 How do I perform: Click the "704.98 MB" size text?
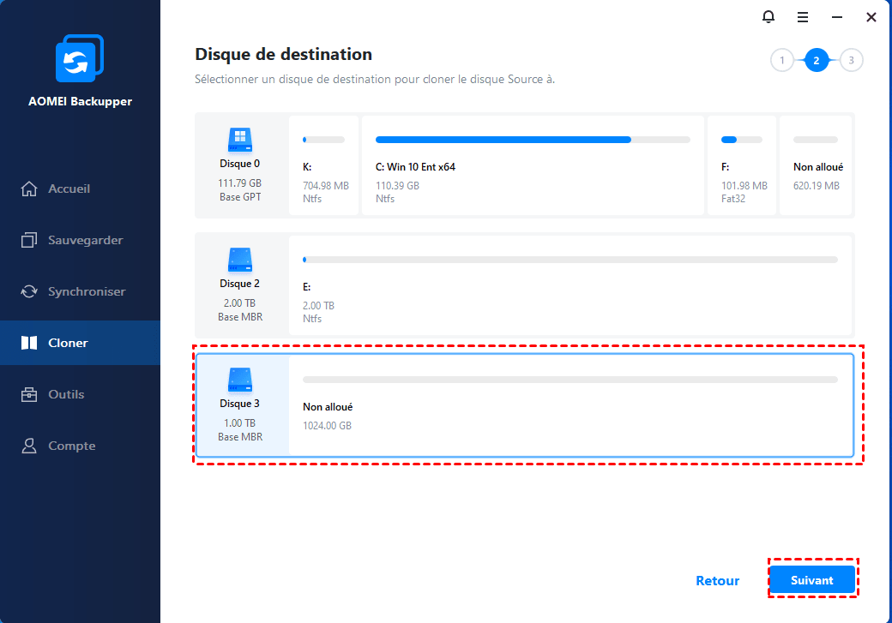pos(326,185)
